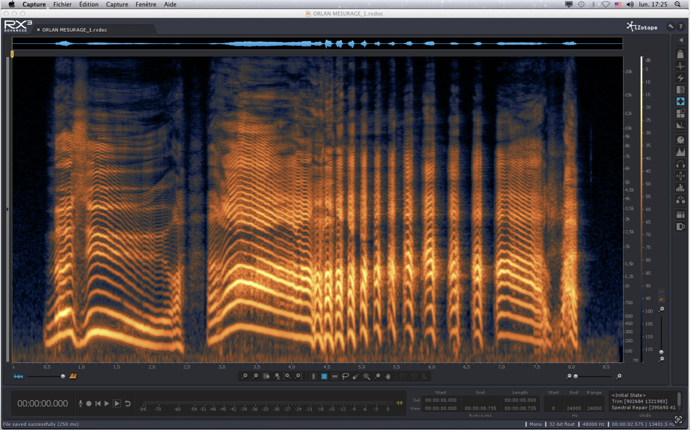This screenshot has height=430, width=690.
Task: Toggle the time selection tool
Action: pyautogui.click(x=313, y=376)
